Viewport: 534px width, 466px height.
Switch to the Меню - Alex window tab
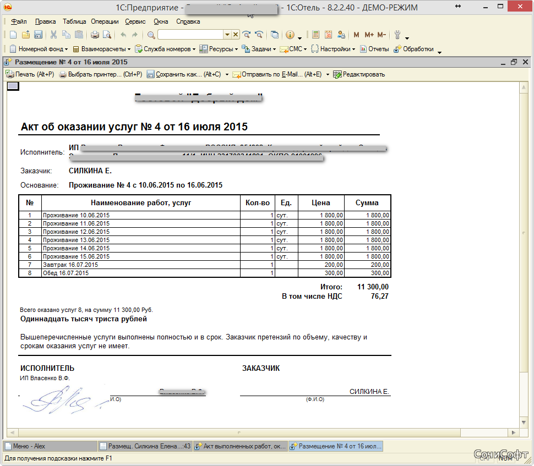click(x=51, y=446)
